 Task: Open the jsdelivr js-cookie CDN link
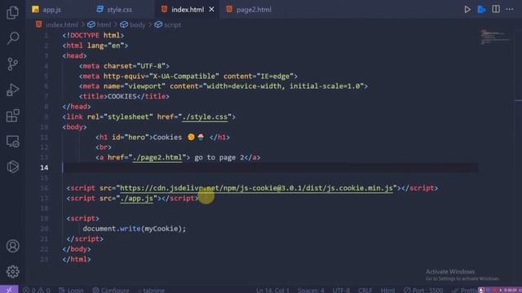(x=256, y=188)
